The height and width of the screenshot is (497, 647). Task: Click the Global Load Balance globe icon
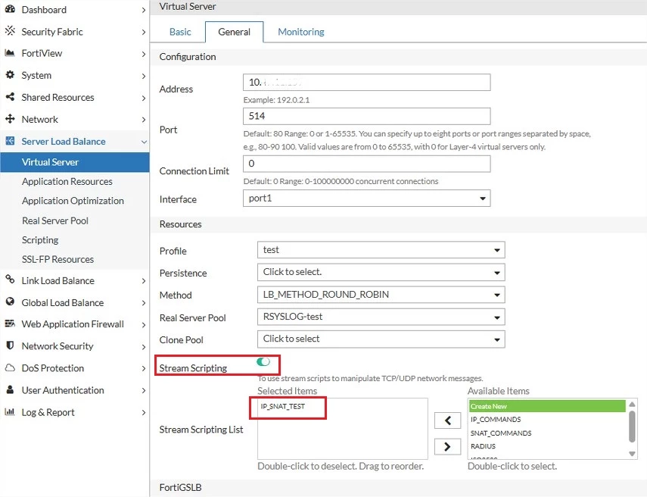click(x=10, y=302)
